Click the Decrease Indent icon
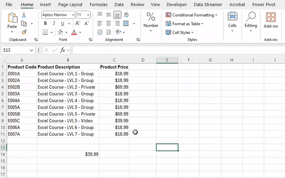285x178 pixels. (x=100, y=32)
